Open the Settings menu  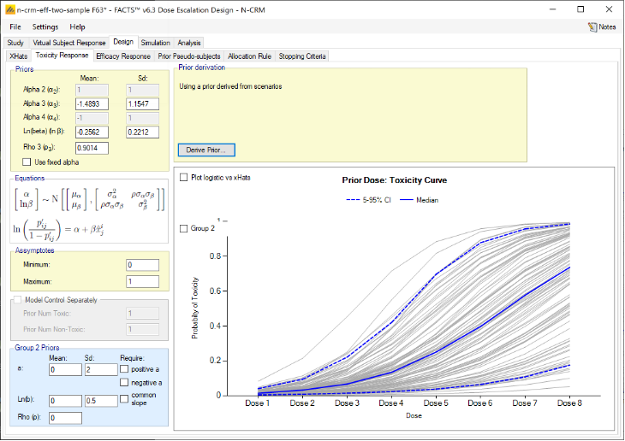point(45,26)
